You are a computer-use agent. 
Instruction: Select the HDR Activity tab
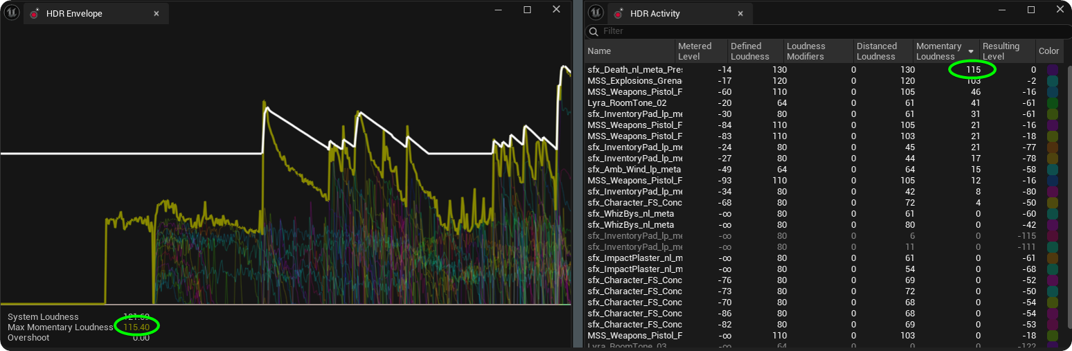[679, 13]
